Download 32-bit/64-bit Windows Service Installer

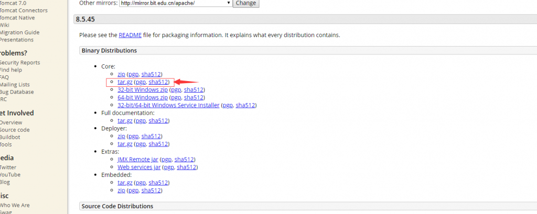click(x=168, y=105)
